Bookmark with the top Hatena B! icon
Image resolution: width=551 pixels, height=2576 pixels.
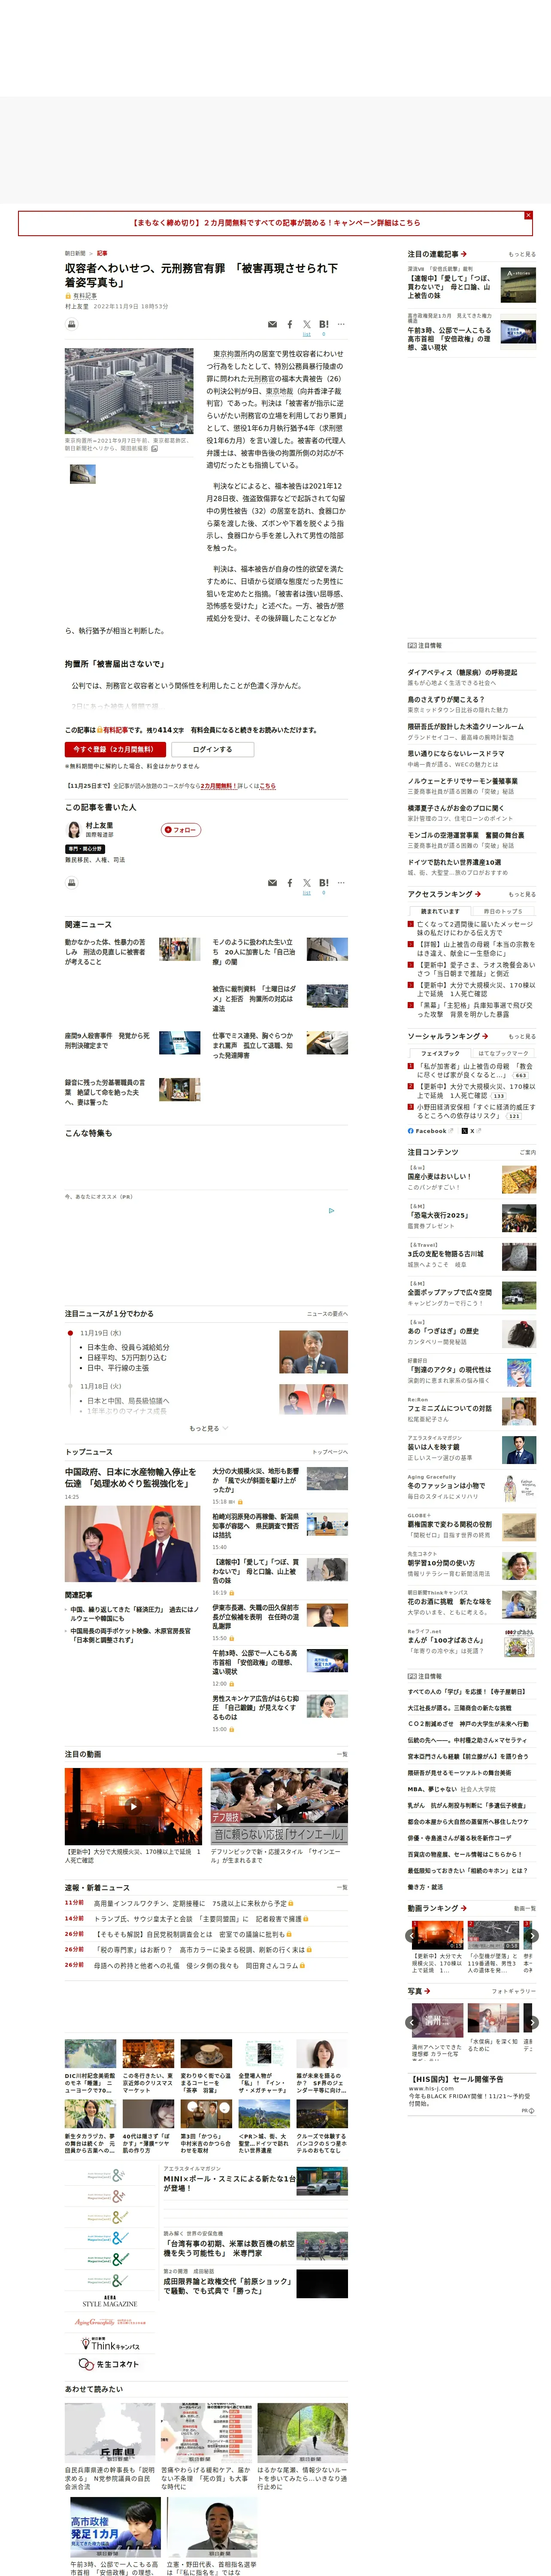323,325
